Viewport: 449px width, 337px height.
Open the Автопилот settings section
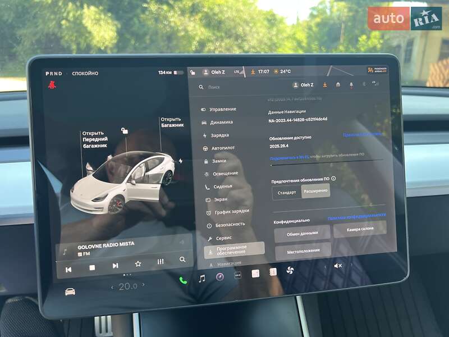(x=222, y=148)
